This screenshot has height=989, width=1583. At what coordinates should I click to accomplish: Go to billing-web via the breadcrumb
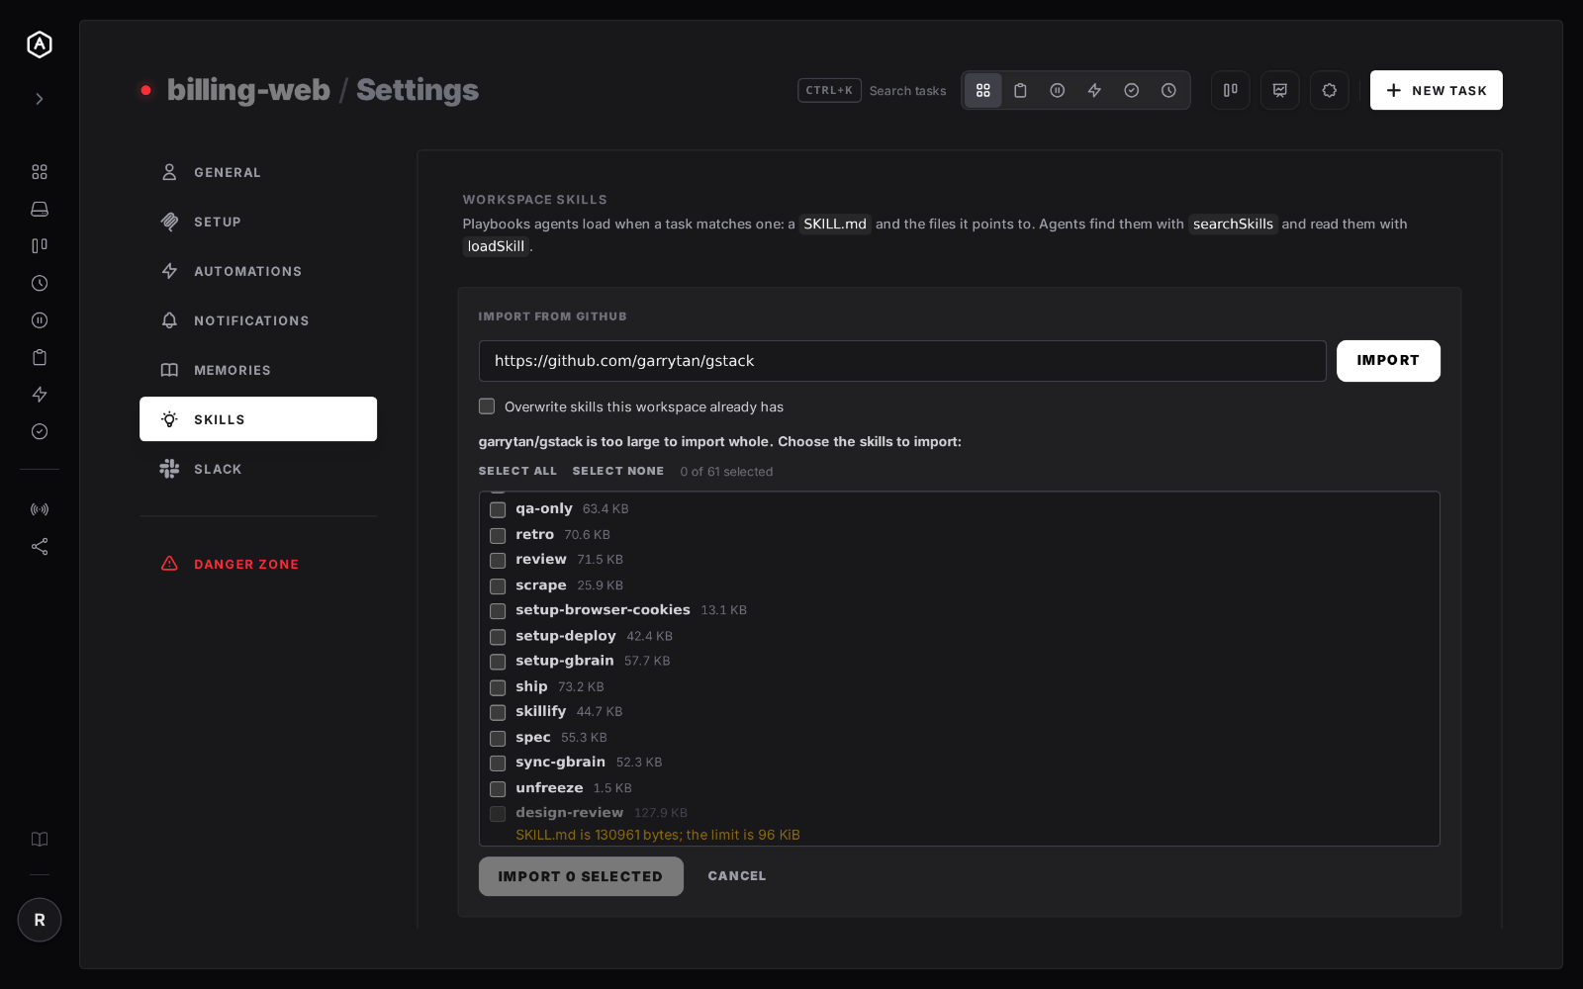(248, 90)
